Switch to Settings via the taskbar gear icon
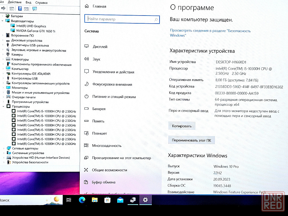Image resolution: width=288 pixels, height=216 pixels. coord(145,200)
